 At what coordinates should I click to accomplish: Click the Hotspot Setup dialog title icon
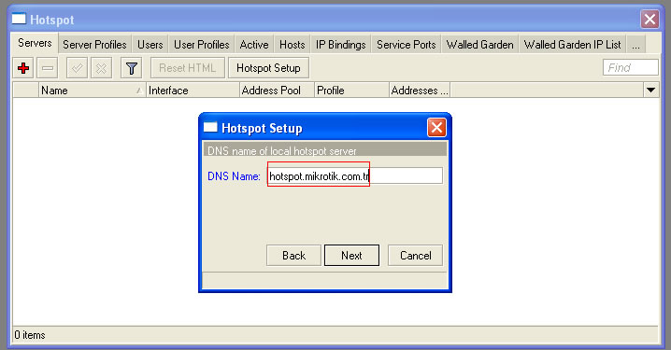[210, 127]
